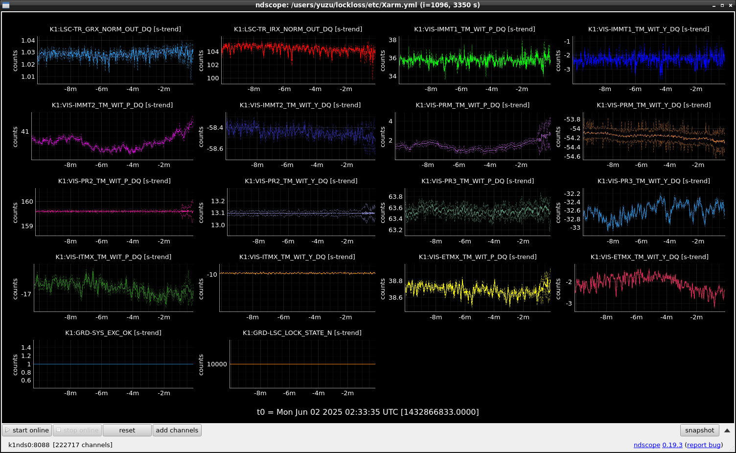
Task: Click inside the magenta IMMT2 pitch plot
Action: [x=113, y=136]
